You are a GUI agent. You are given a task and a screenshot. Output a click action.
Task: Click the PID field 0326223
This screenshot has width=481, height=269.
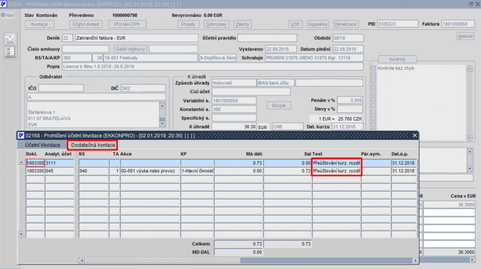pyautogui.click(x=397, y=24)
